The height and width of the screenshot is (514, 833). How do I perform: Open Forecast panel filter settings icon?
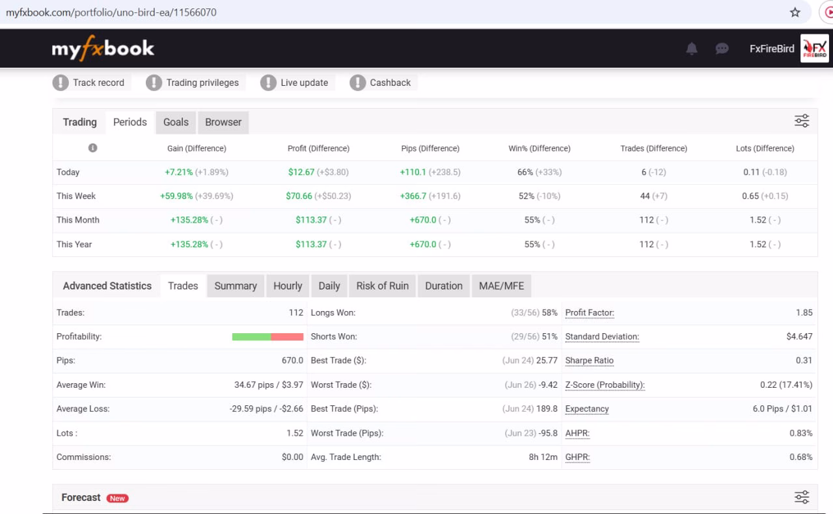(x=802, y=497)
